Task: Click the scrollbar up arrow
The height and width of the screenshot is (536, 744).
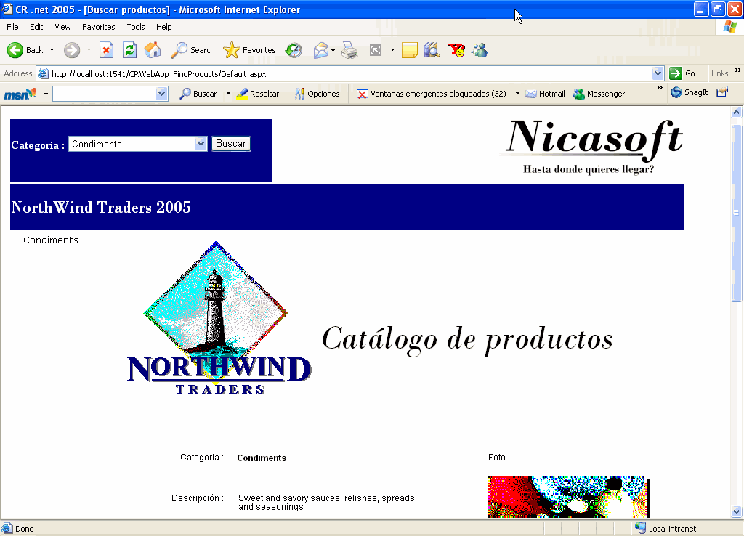Action: click(x=737, y=113)
